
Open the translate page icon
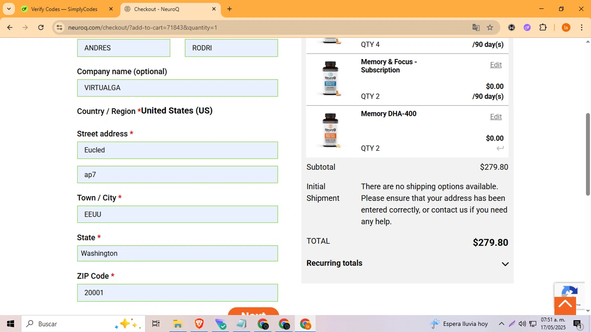click(476, 28)
